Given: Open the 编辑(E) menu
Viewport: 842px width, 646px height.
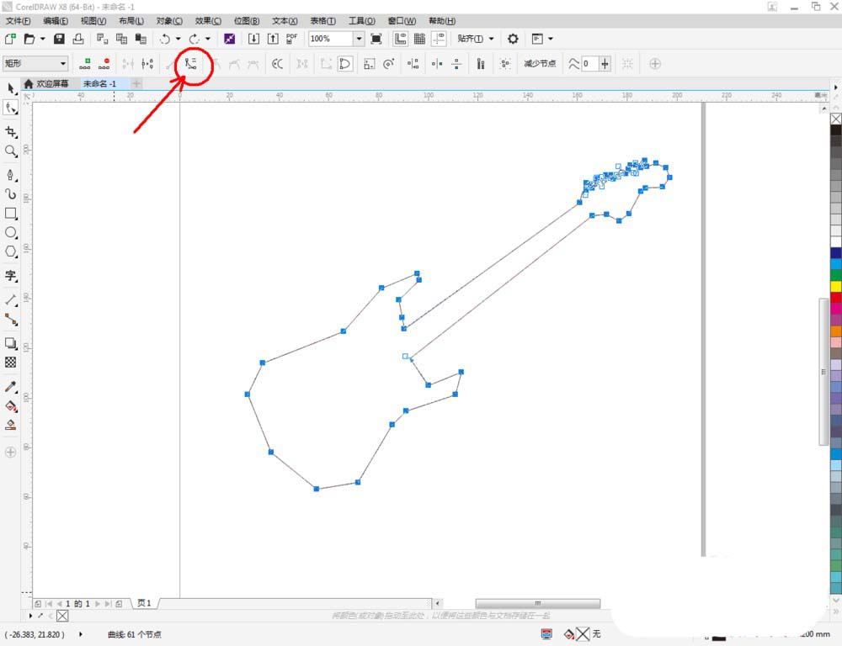Looking at the screenshot, I should pyautogui.click(x=56, y=21).
